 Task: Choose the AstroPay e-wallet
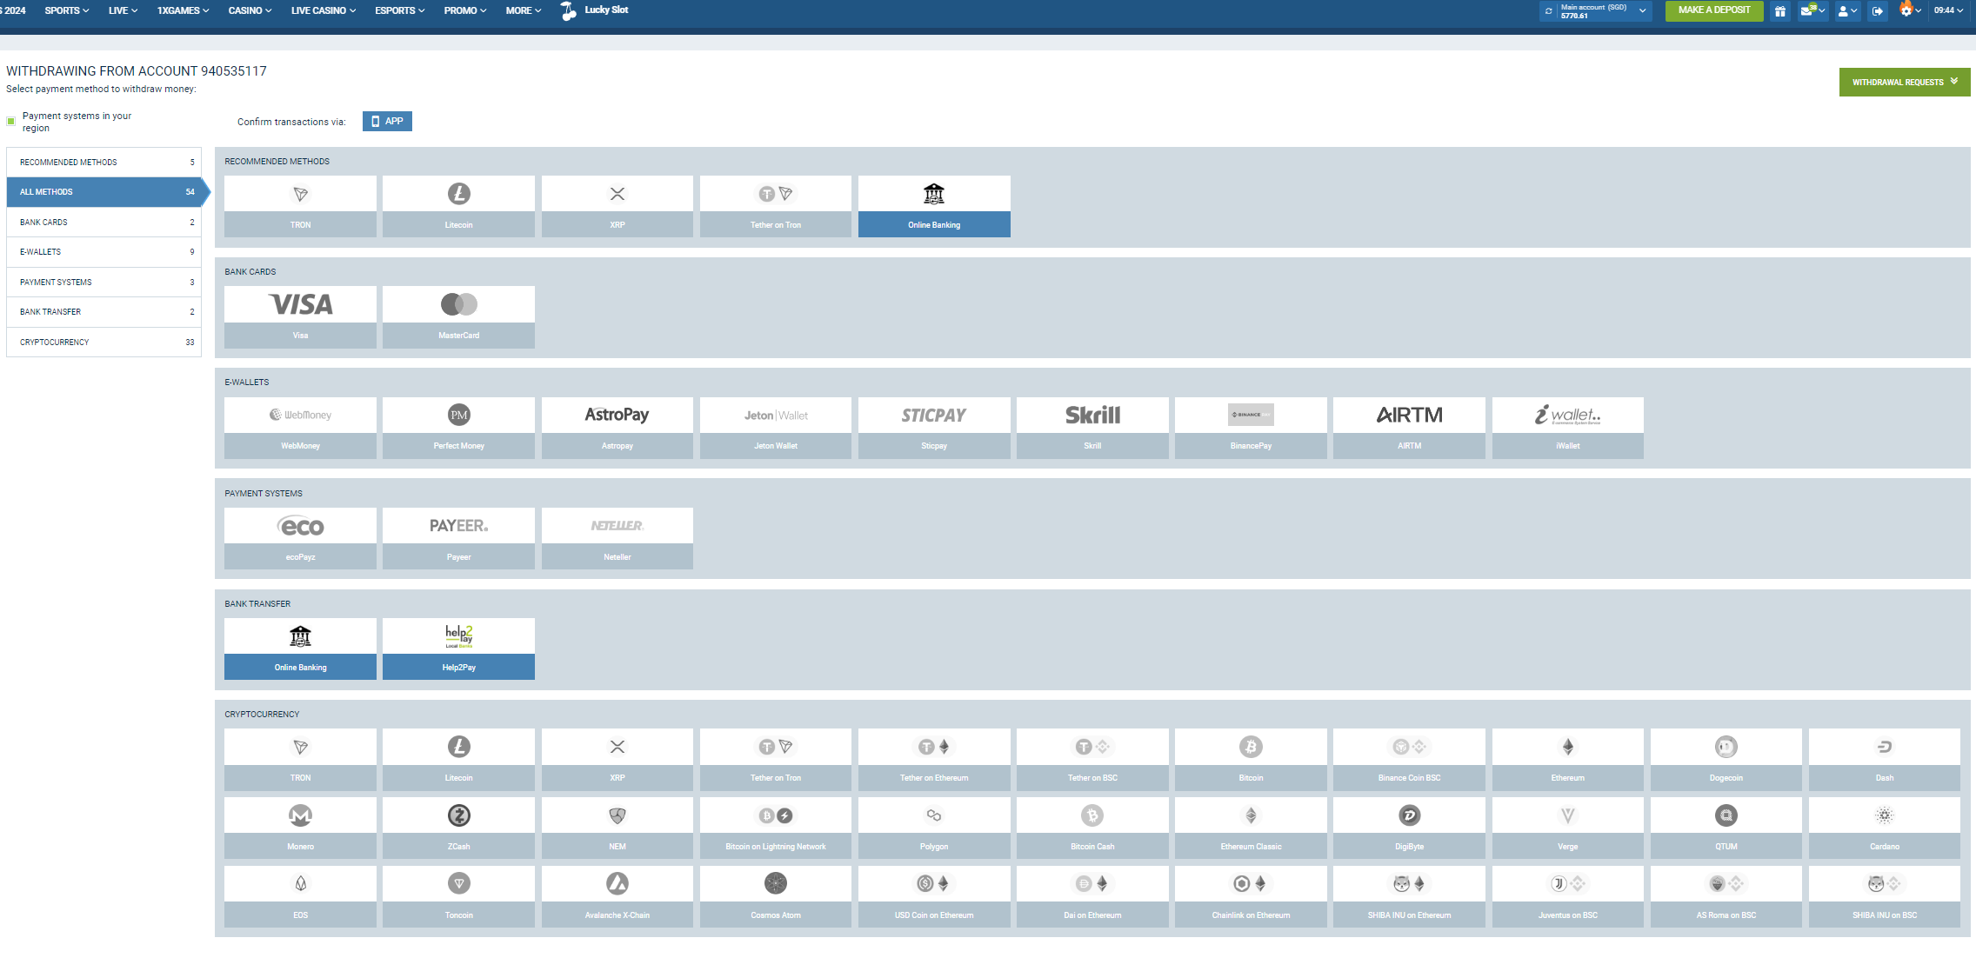click(x=617, y=428)
